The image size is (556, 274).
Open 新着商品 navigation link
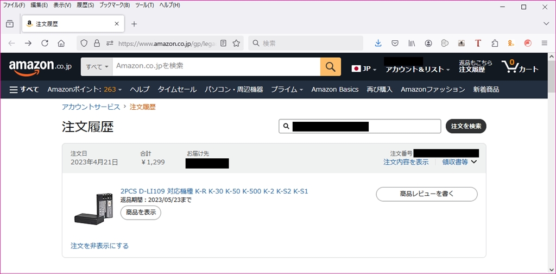tap(486, 90)
